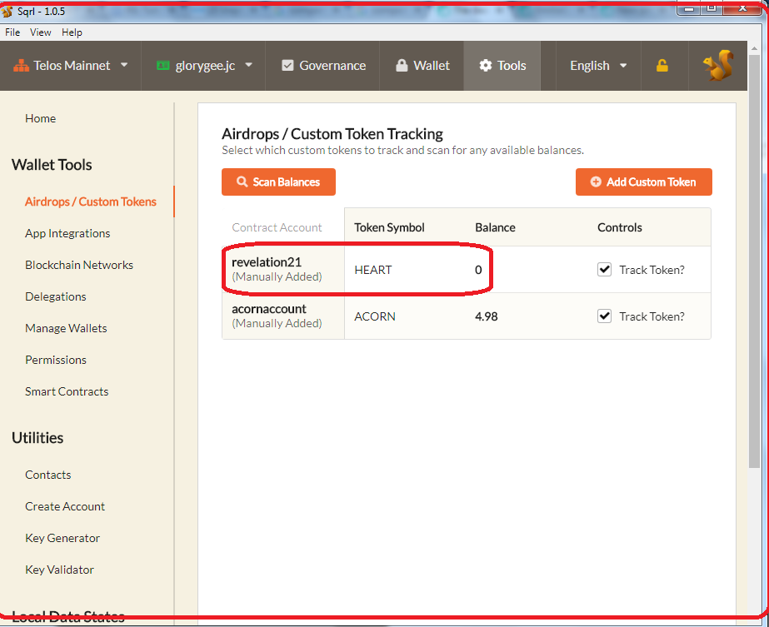Uncheck Track Token for ACORN
Viewport: 769px width, 627px height.
click(x=604, y=316)
